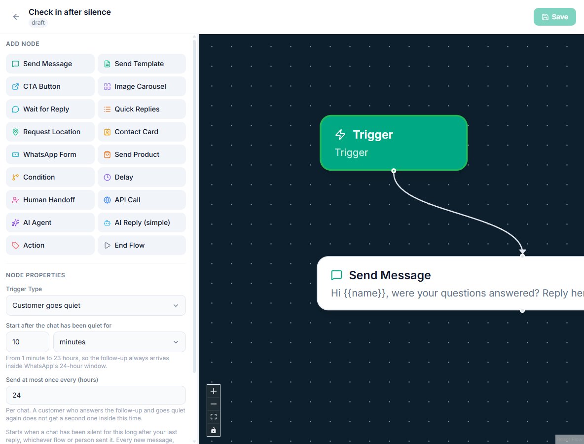Click the Image Carousel grid icon

(x=107, y=86)
